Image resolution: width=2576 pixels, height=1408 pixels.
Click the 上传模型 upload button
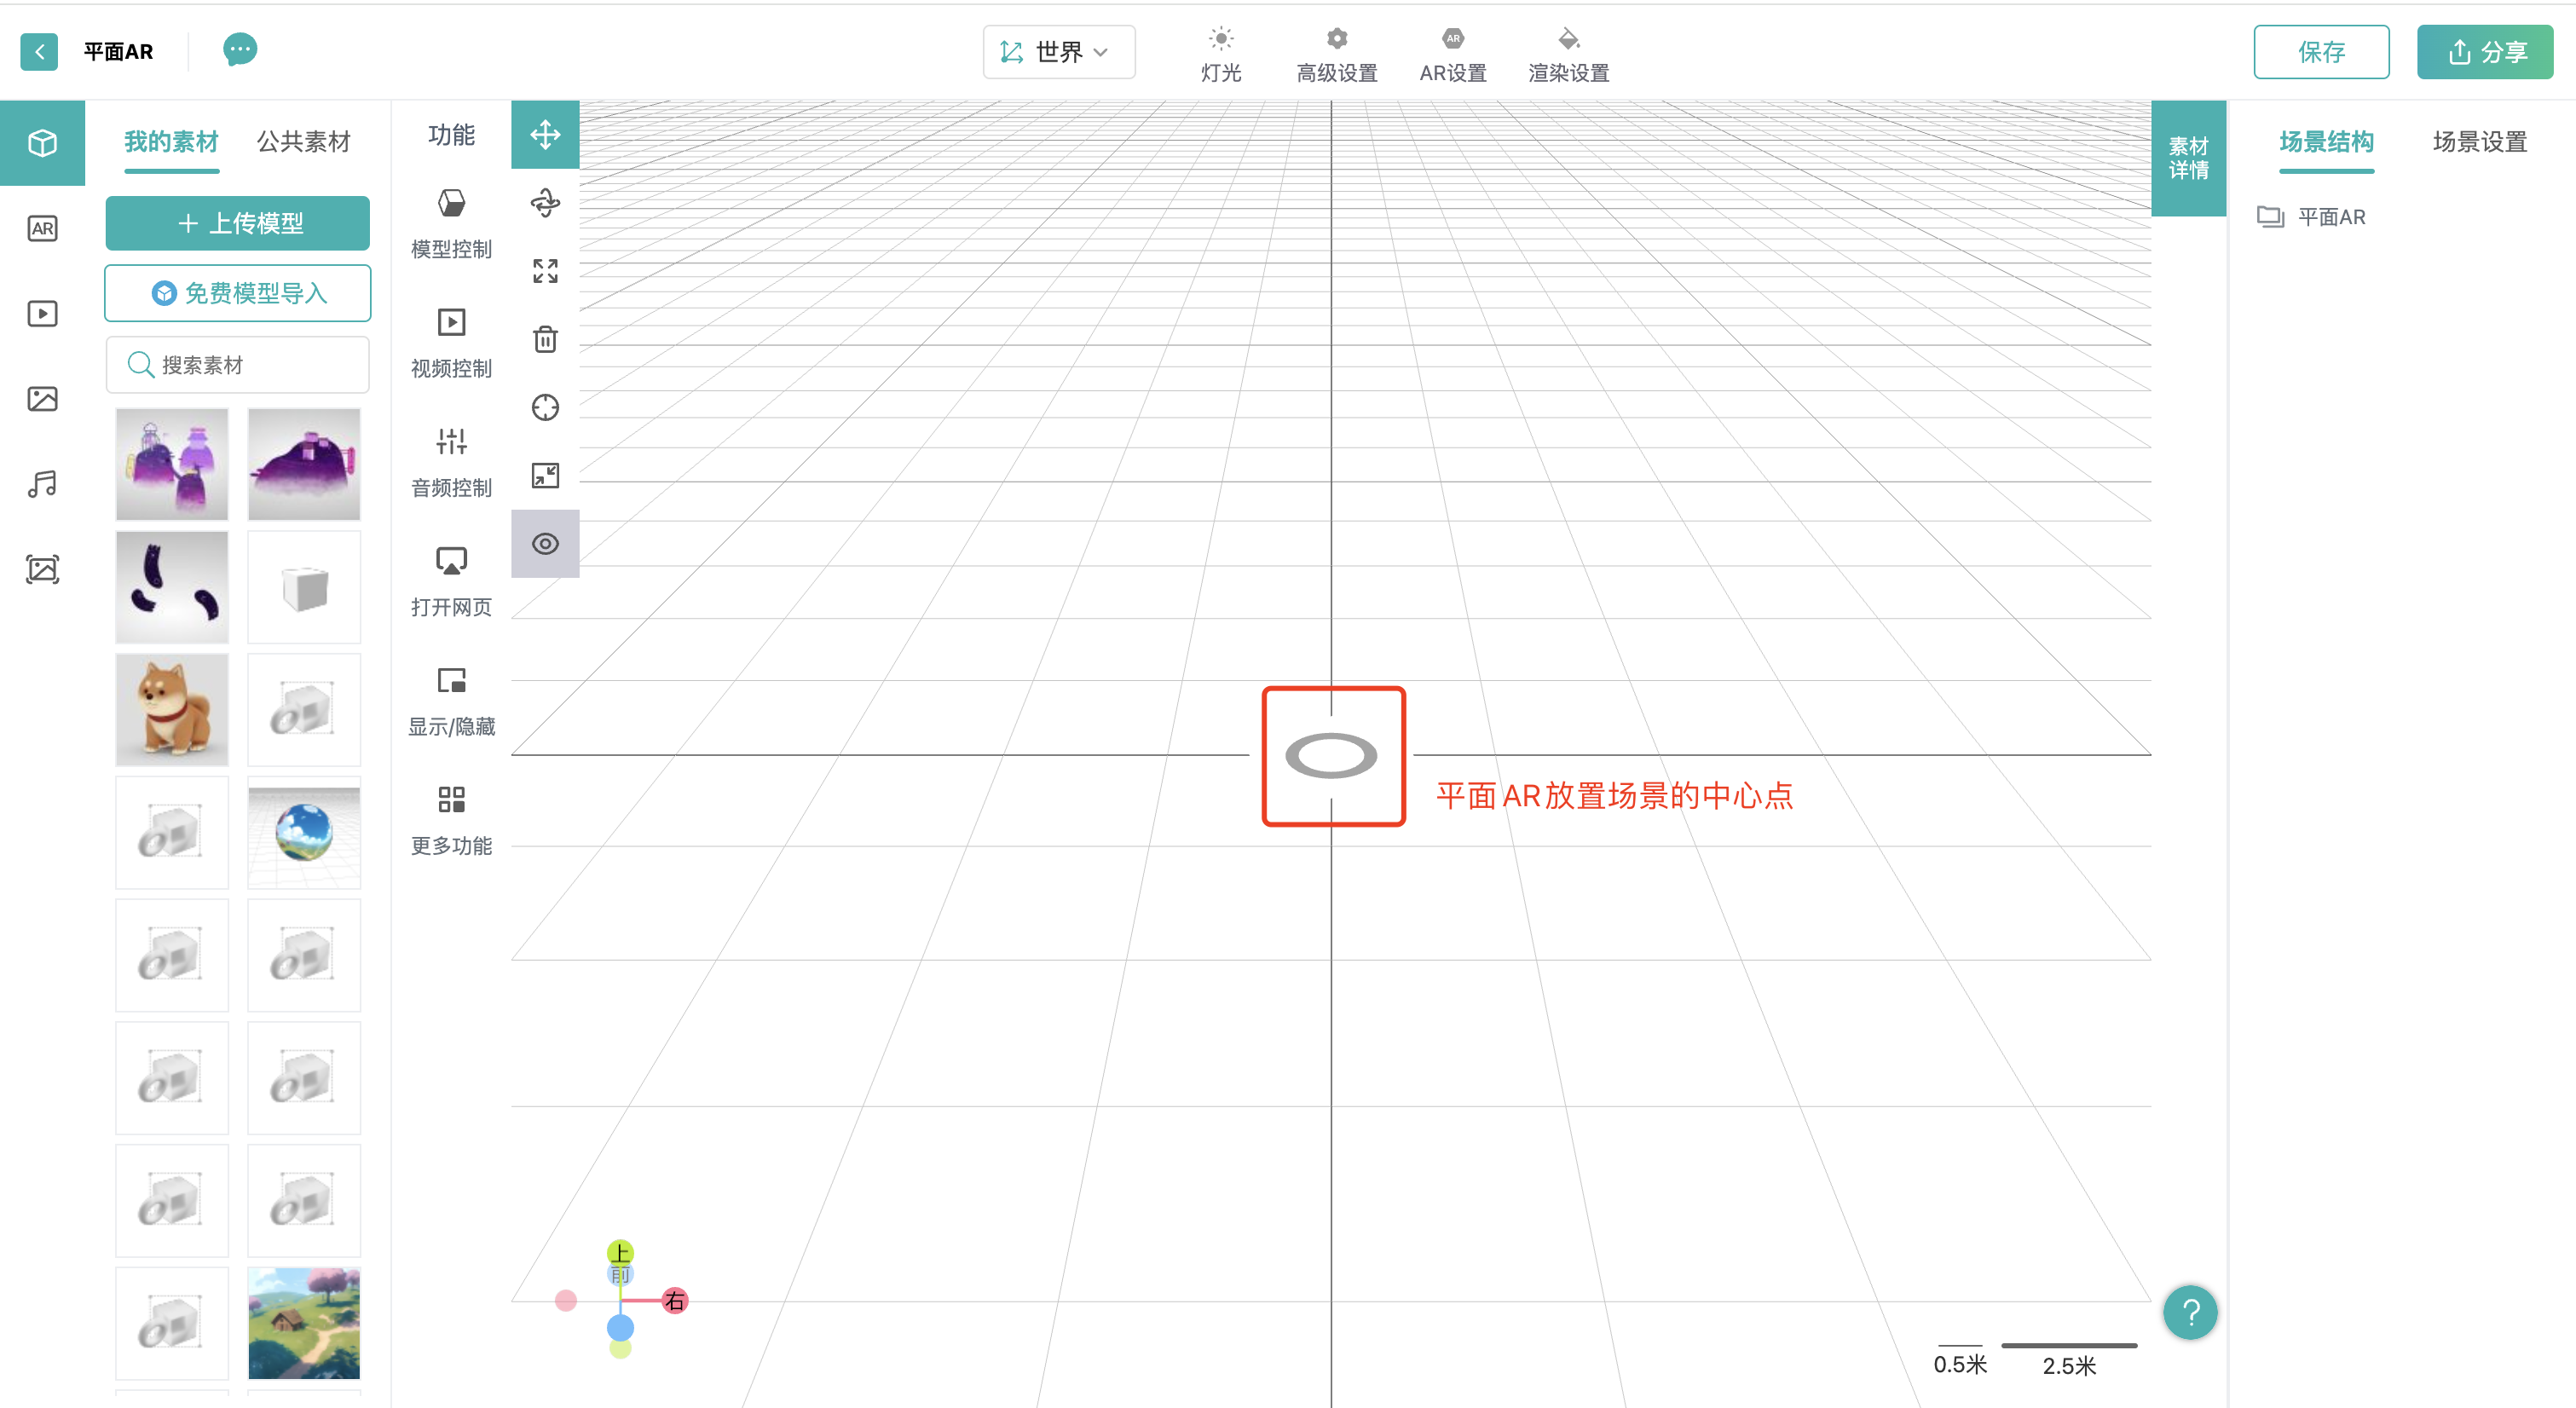(x=238, y=223)
